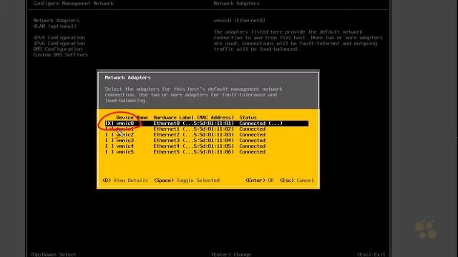Click Ethernet1 hardware label cell
The height and width of the screenshot is (257, 458).
(x=194, y=129)
